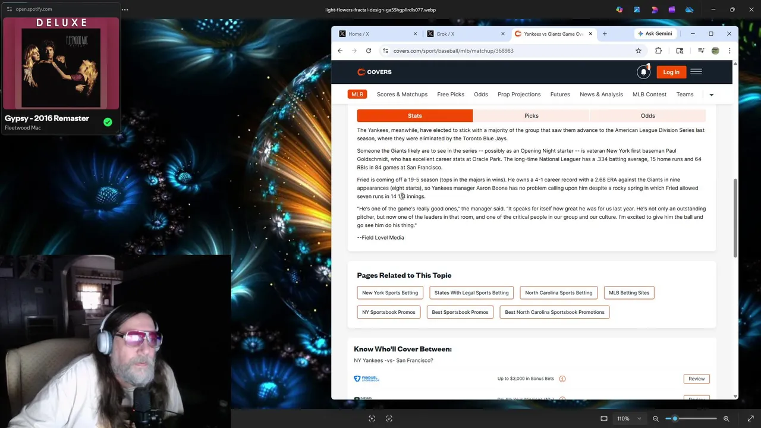The width and height of the screenshot is (761, 428).
Task: Expand the nav overflow arrow after Teams
Action: click(711, 95)
